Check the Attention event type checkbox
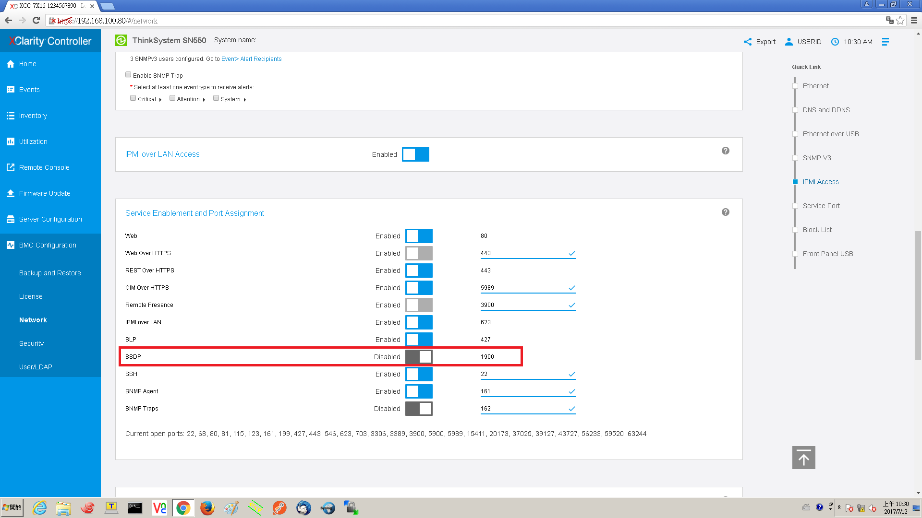 [172, 98]
